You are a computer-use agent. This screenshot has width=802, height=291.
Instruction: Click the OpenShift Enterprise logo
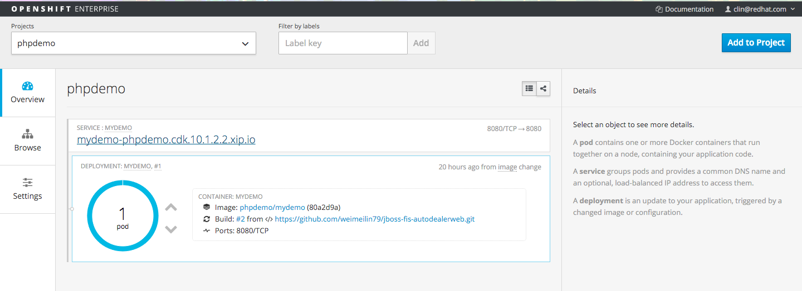coord(65,9)
